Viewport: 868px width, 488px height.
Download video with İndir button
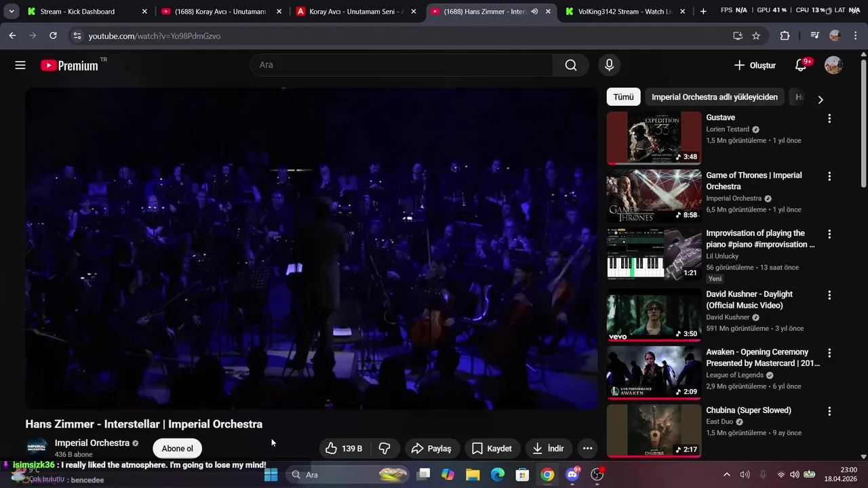[x=548, y=448]
